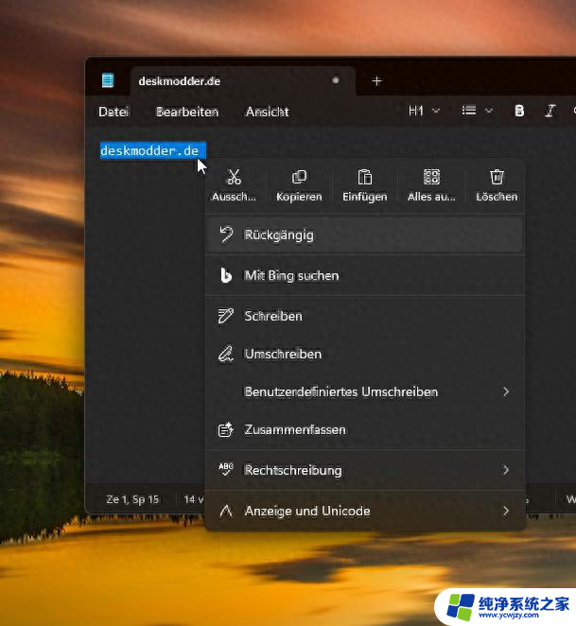The image size is (576, 626).
Task: Delete selection with Löschen icon
Action: 497,184
